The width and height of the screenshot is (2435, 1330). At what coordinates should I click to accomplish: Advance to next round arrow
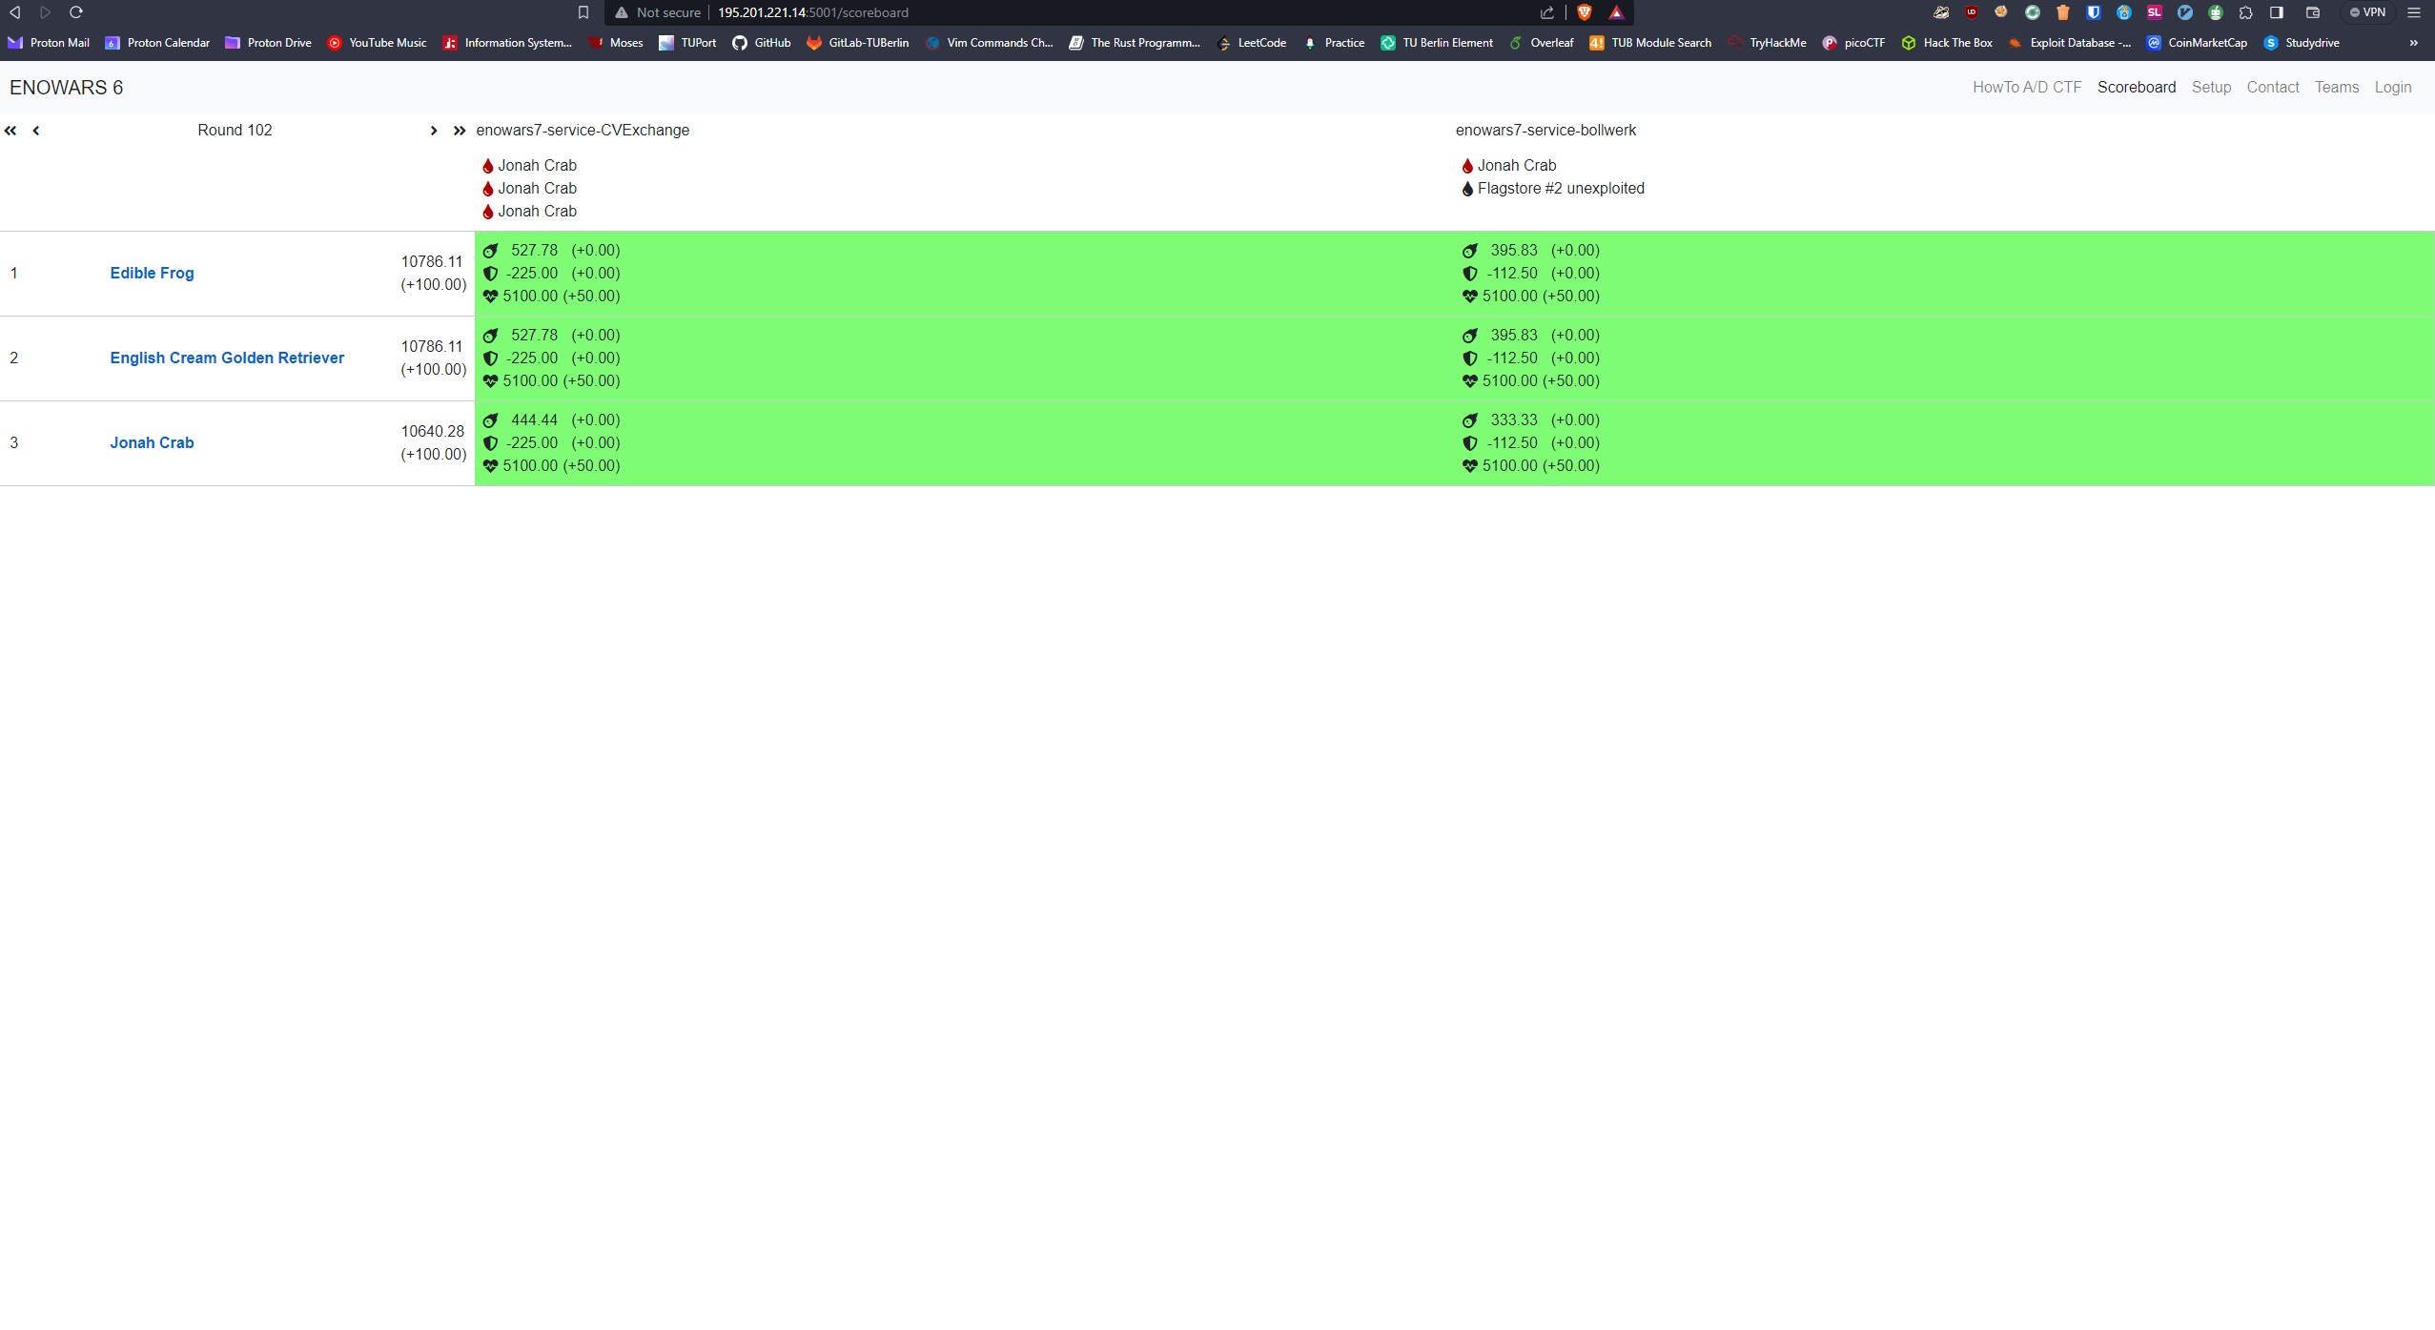pyautogui.click(x=434, y=131)
